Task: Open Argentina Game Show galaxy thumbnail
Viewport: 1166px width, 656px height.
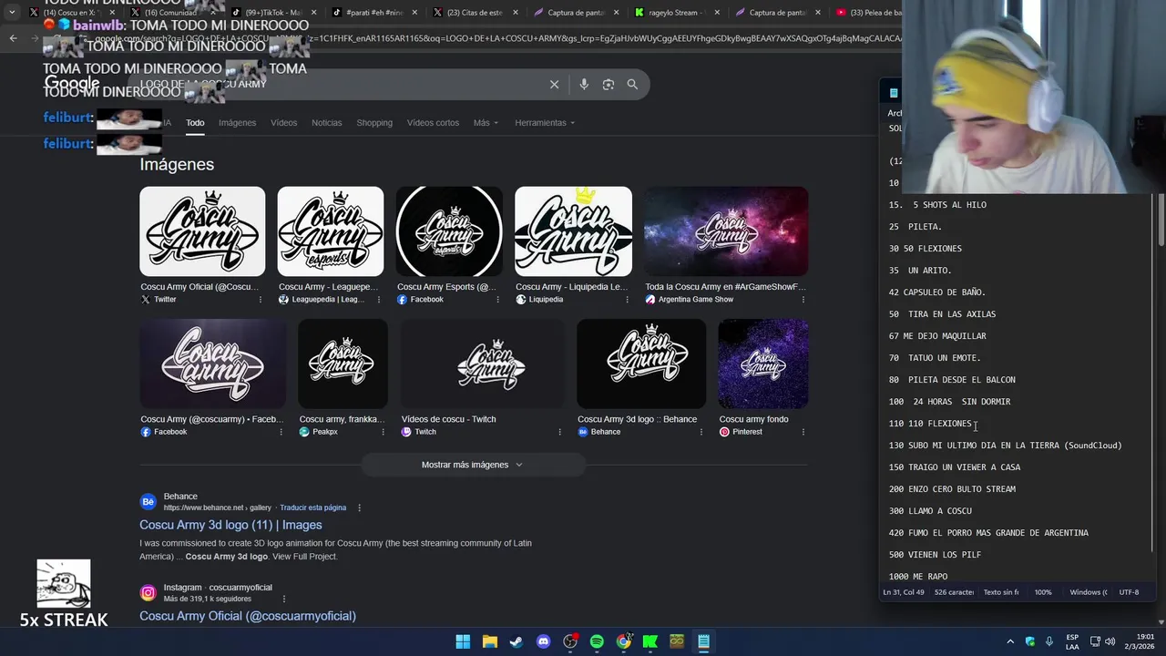Action: (726, 231)
